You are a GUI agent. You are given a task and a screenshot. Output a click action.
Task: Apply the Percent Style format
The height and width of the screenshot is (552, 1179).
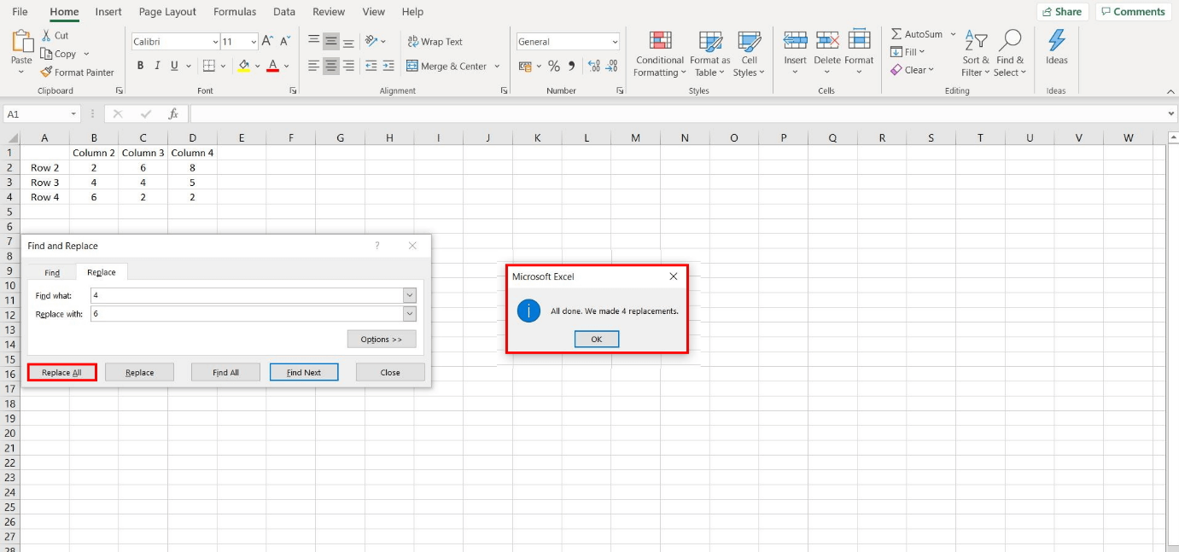[x=553, y=65]
